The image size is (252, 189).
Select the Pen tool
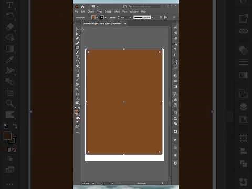(77, 38)
